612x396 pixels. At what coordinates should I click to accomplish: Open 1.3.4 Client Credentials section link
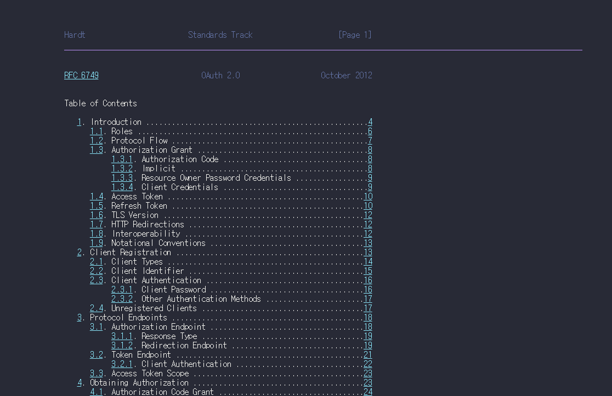tap(122, 187)
